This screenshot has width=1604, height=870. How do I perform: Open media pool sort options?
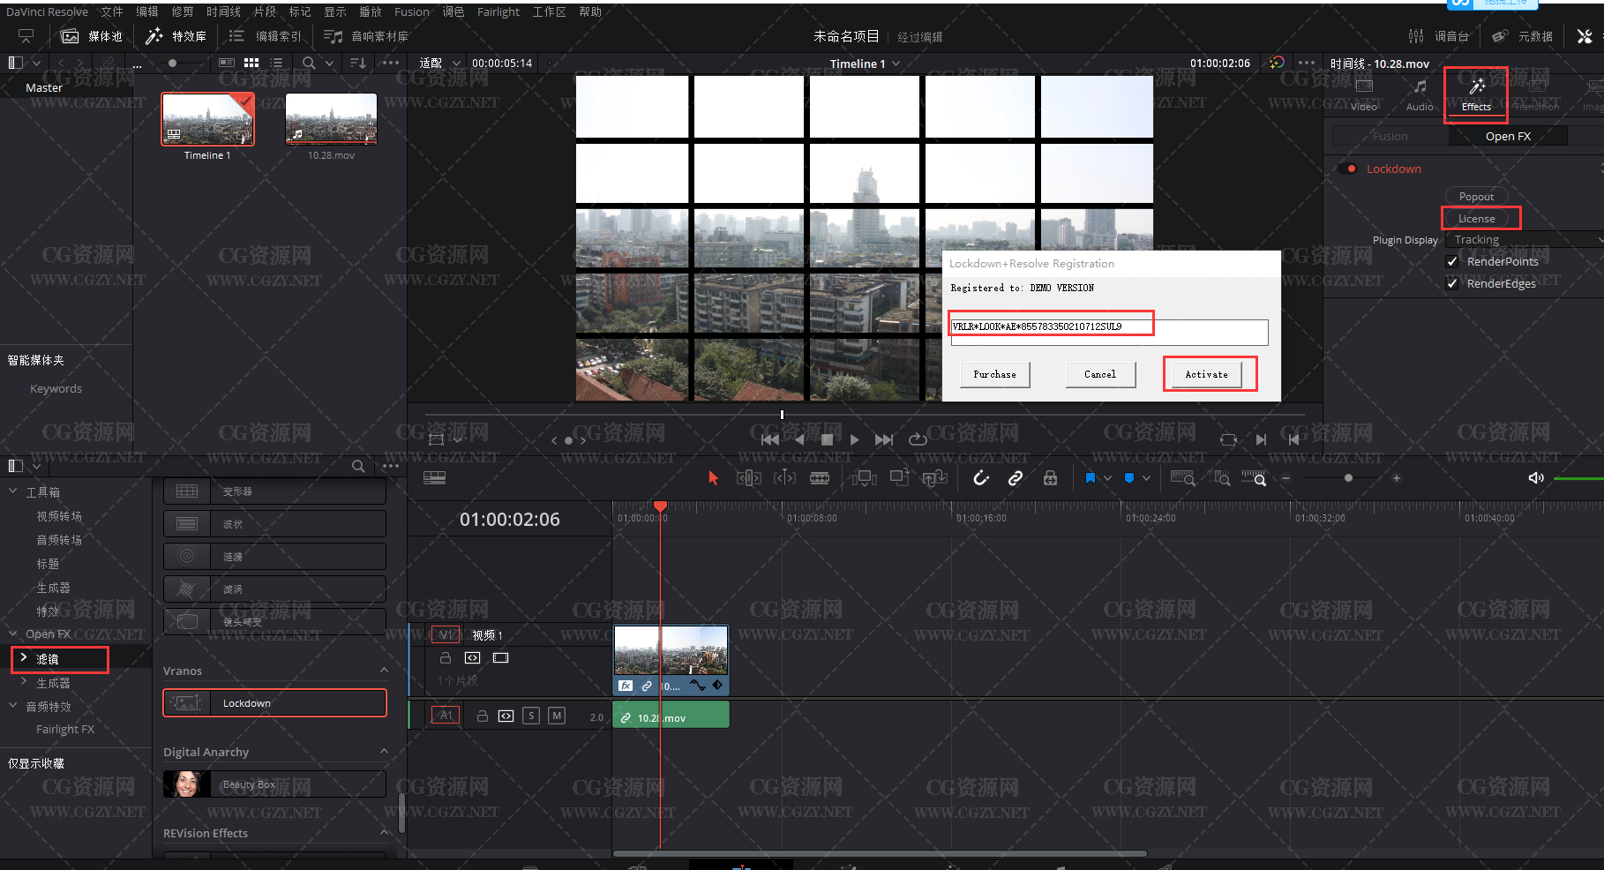(x=358, y=63)
